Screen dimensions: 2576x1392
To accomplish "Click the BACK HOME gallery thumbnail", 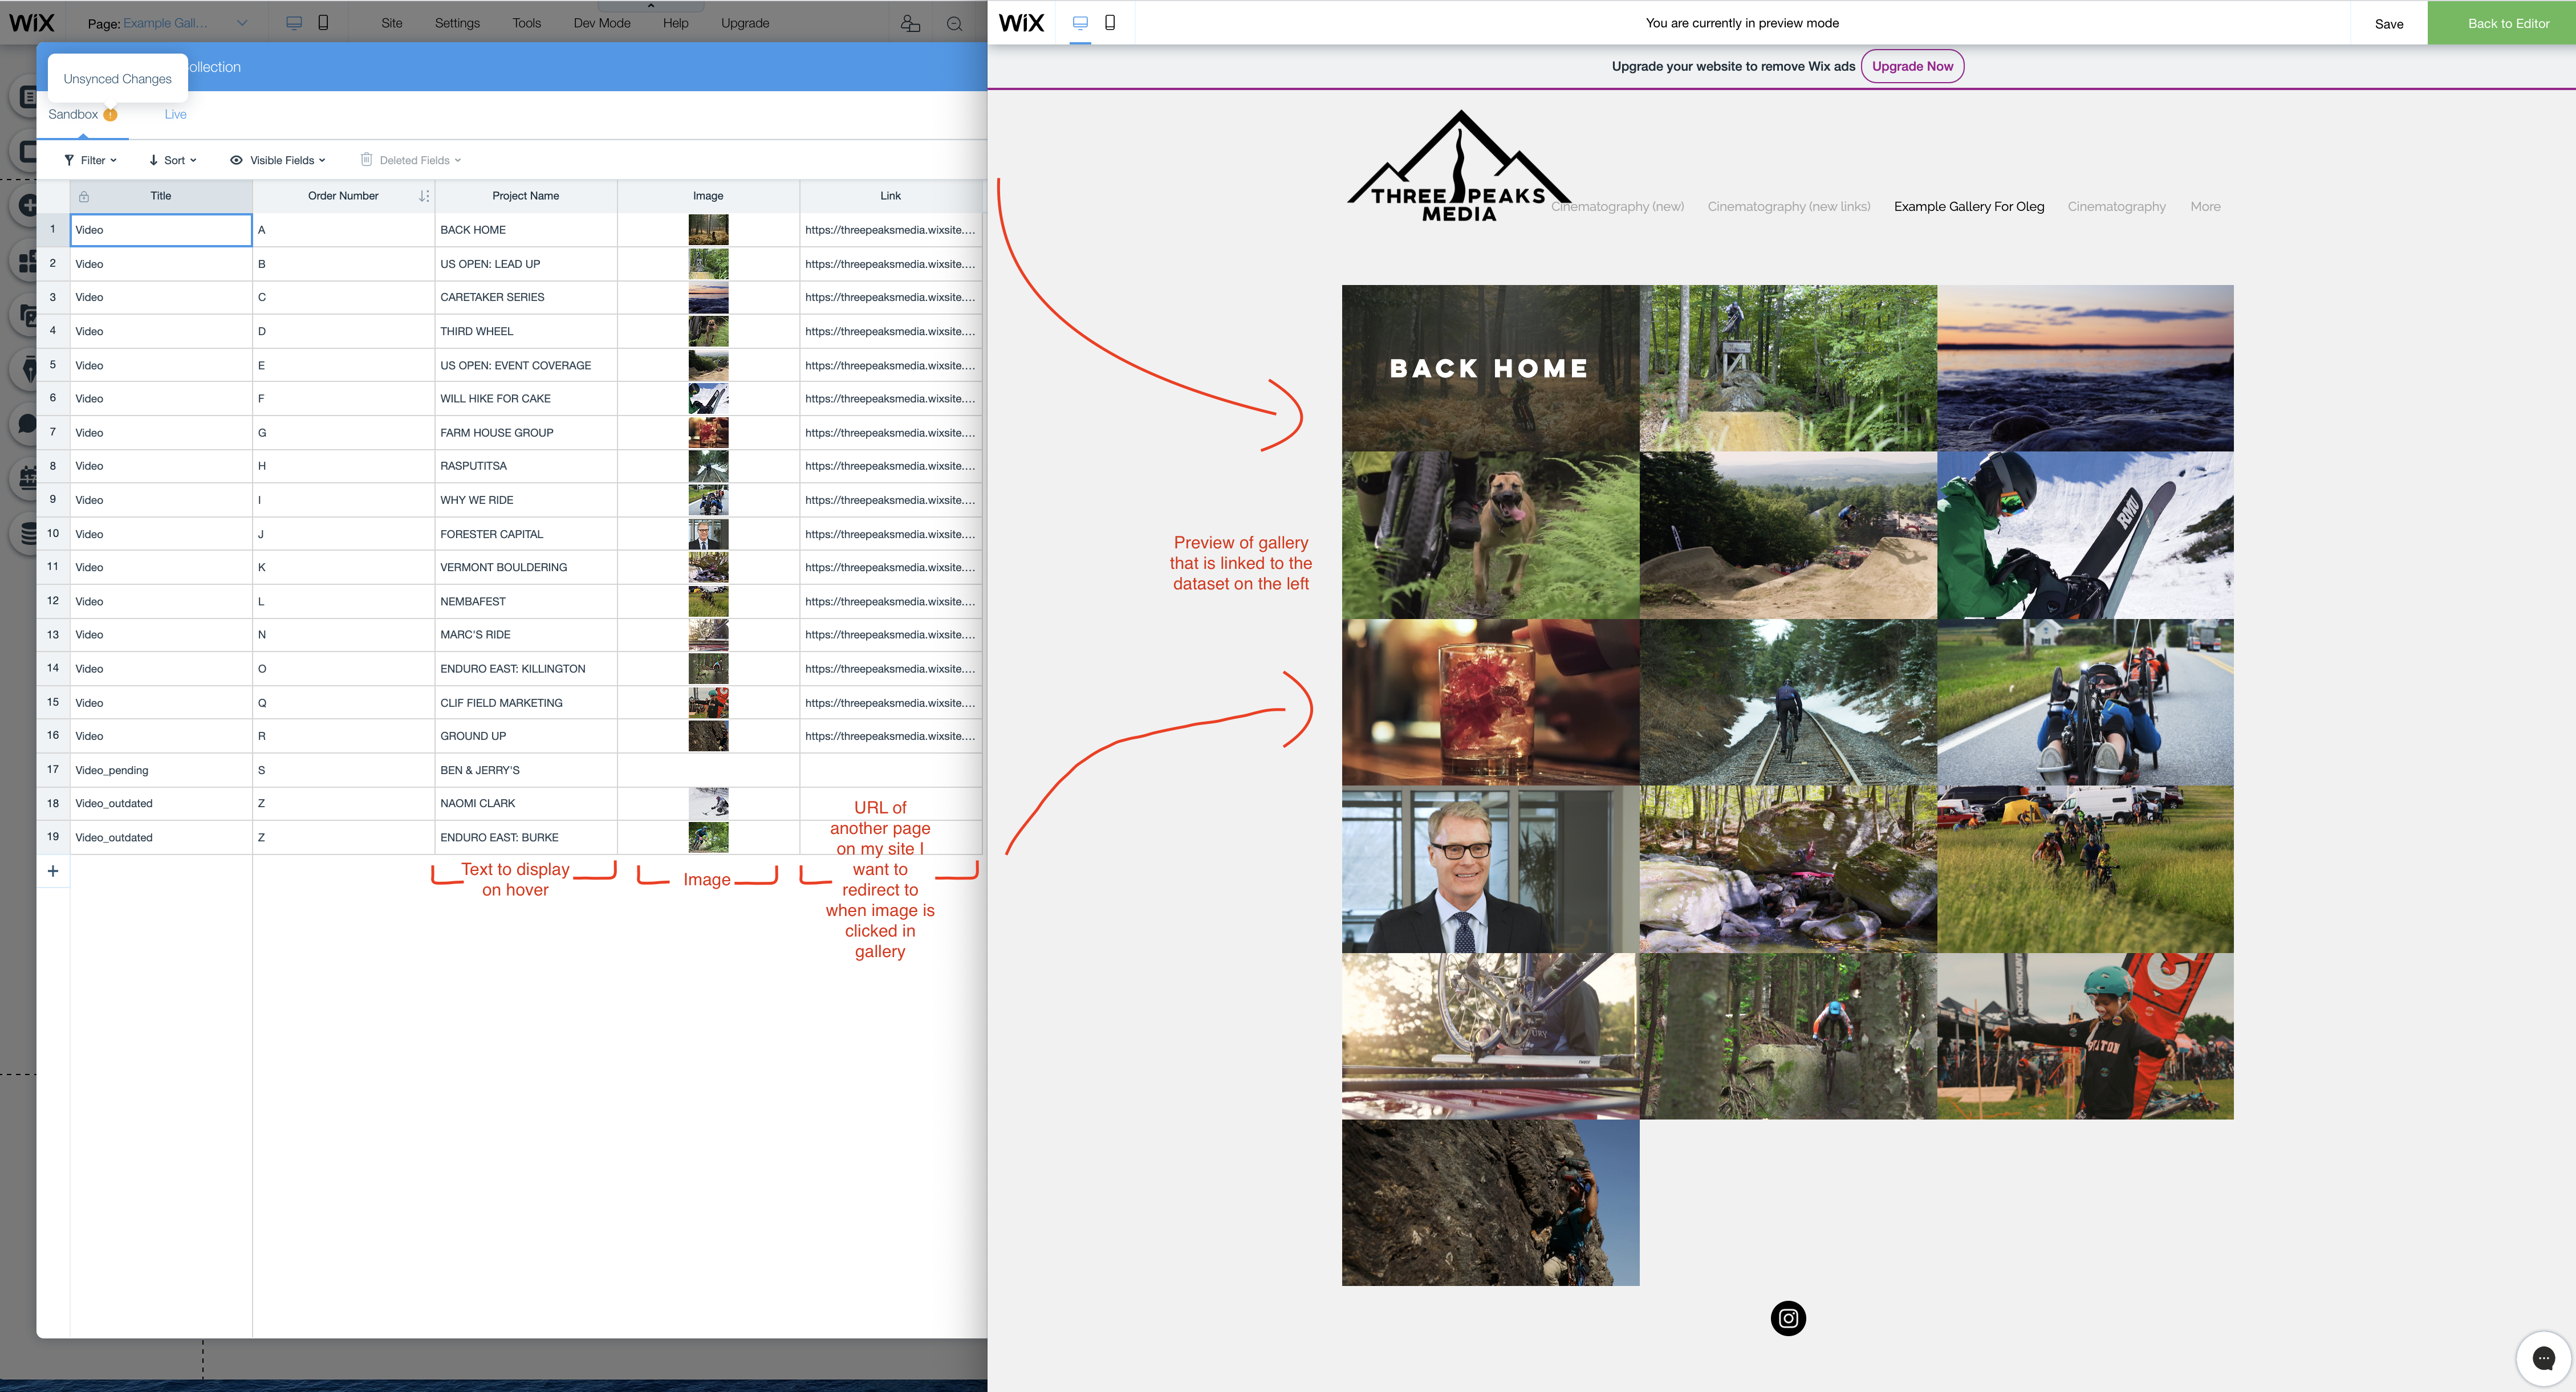I will 1489,368.
